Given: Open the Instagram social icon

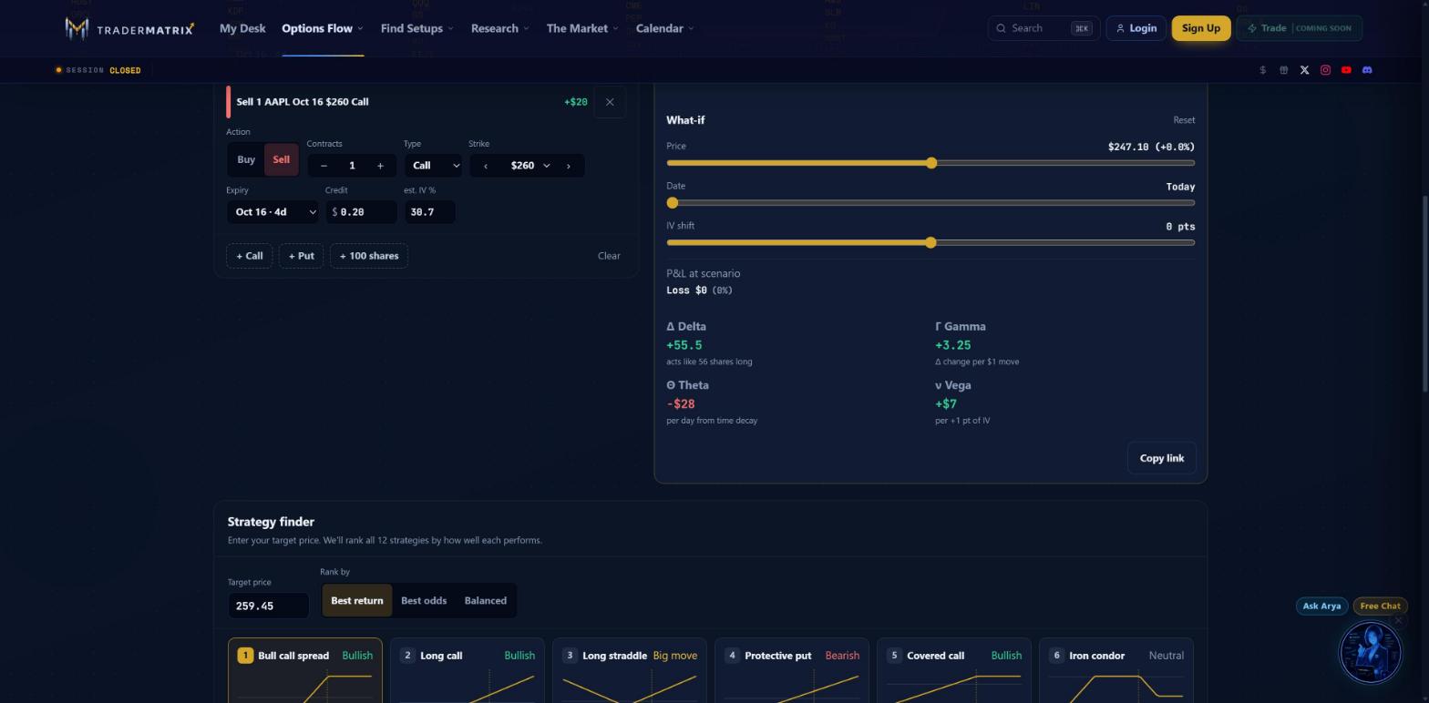Looking at the screenshot, I should (x=1325, y=70).
